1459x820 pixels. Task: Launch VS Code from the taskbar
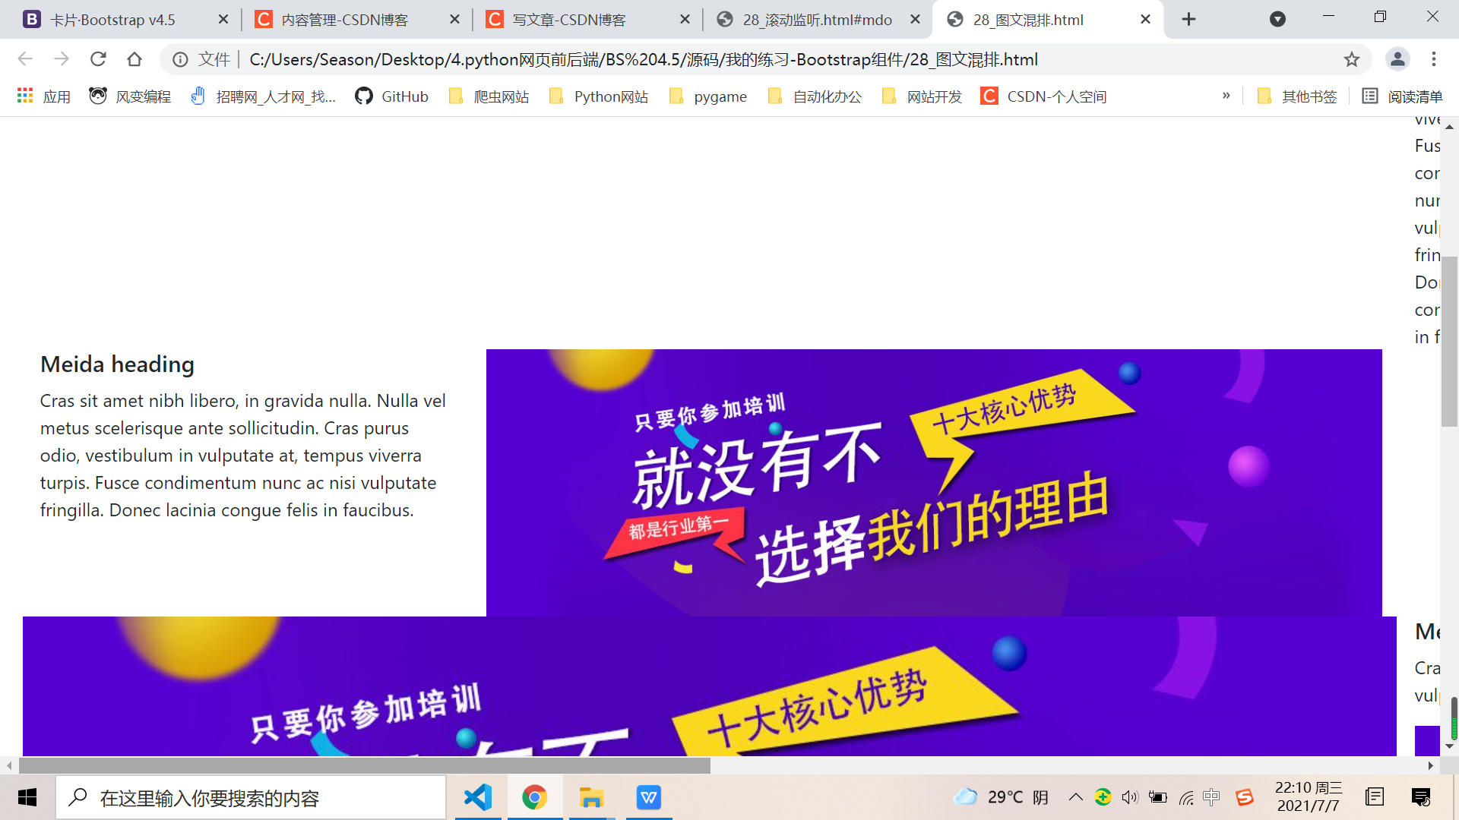(478, 797)
